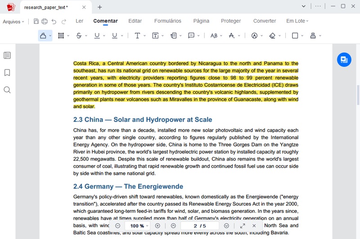Viewport: 360px width, 239px height.
Task: Open the Callout tool dropdown arrow
Action: coord(181,36)
